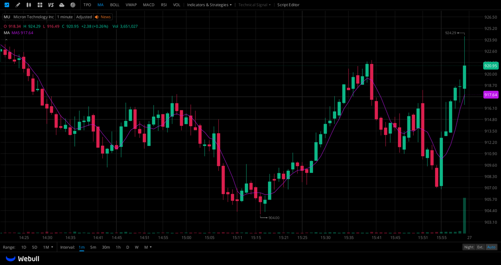Click the MU ticker symbol label

[7, 17]
